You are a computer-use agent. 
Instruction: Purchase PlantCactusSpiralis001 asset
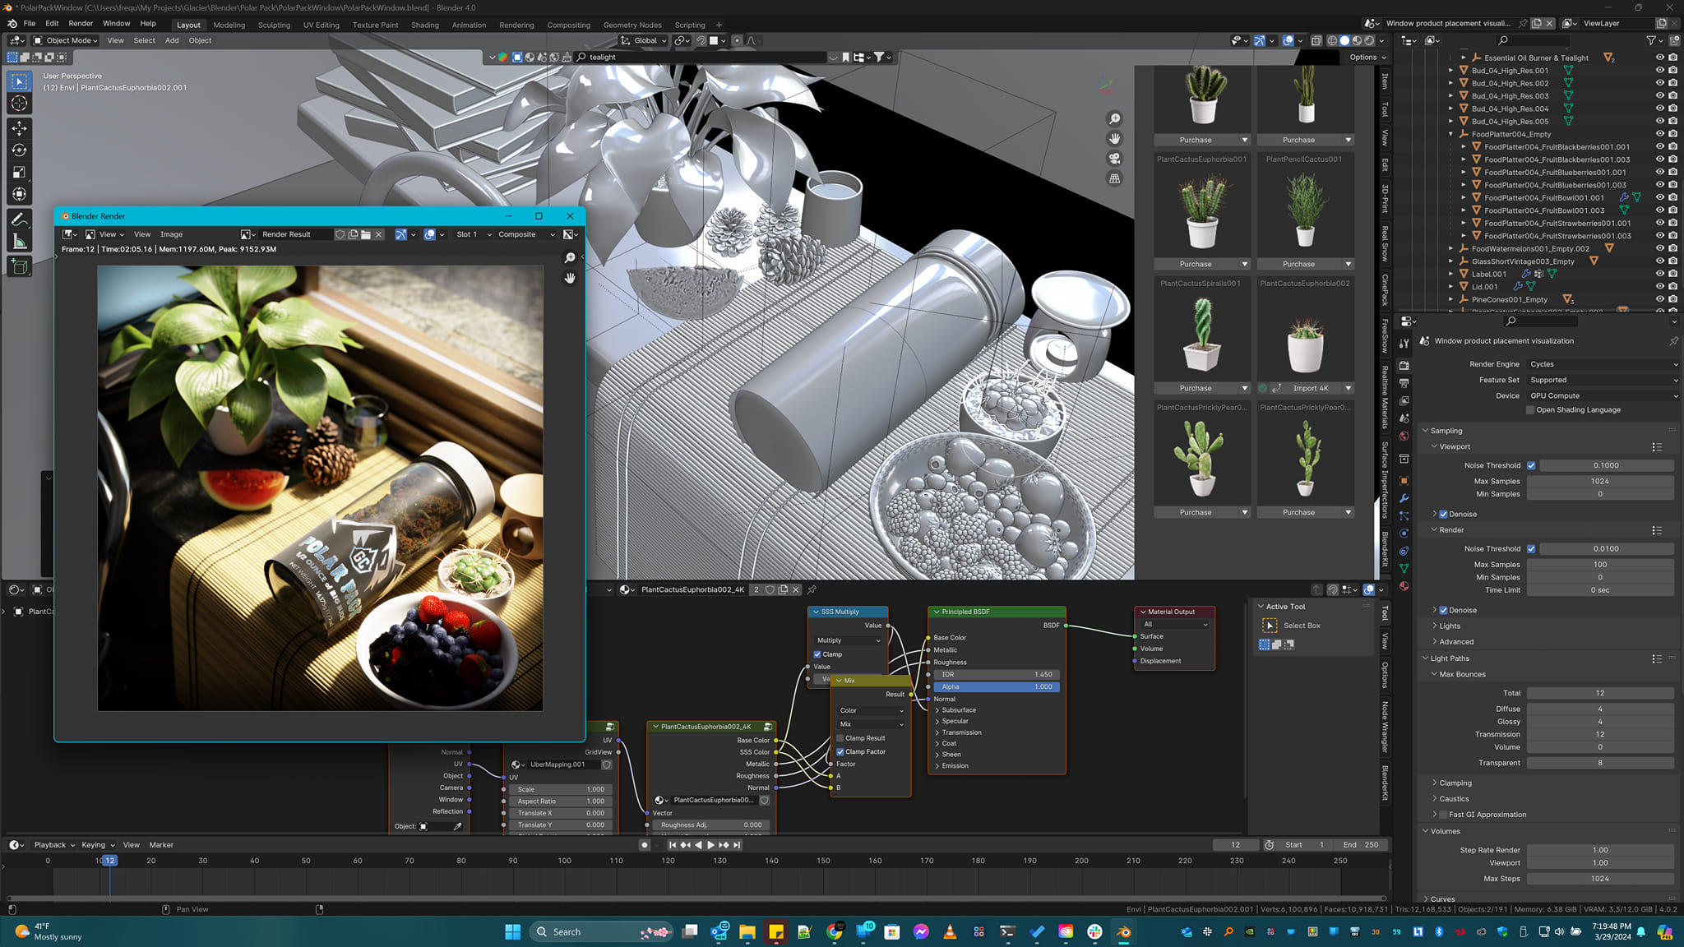tap(1196, 388)
